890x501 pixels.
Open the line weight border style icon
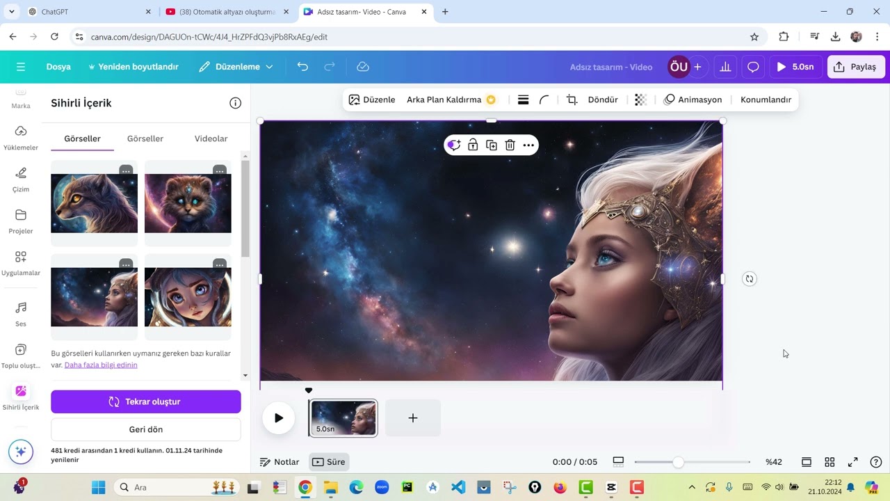(x=524, y=100)
